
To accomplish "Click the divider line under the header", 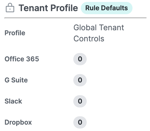I will 76,18.
